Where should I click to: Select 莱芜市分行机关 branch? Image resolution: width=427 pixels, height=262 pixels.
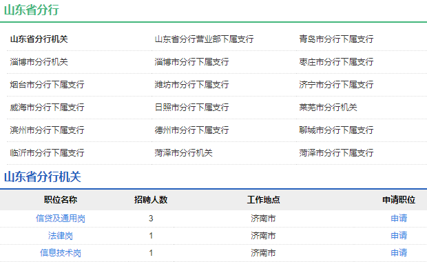pos(328,108)
